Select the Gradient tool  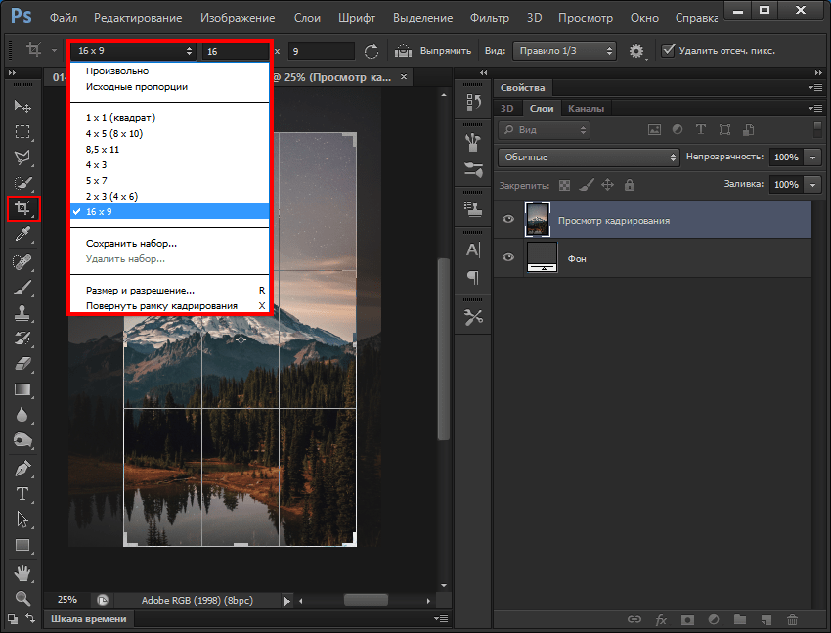[x=22, y=389]
